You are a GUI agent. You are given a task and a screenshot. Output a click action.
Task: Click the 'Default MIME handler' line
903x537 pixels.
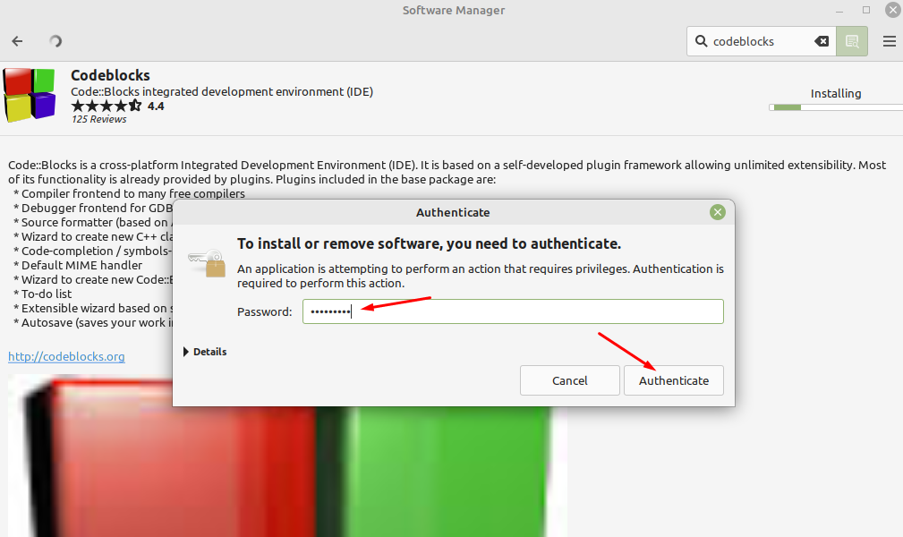click(x=78, y=265)
